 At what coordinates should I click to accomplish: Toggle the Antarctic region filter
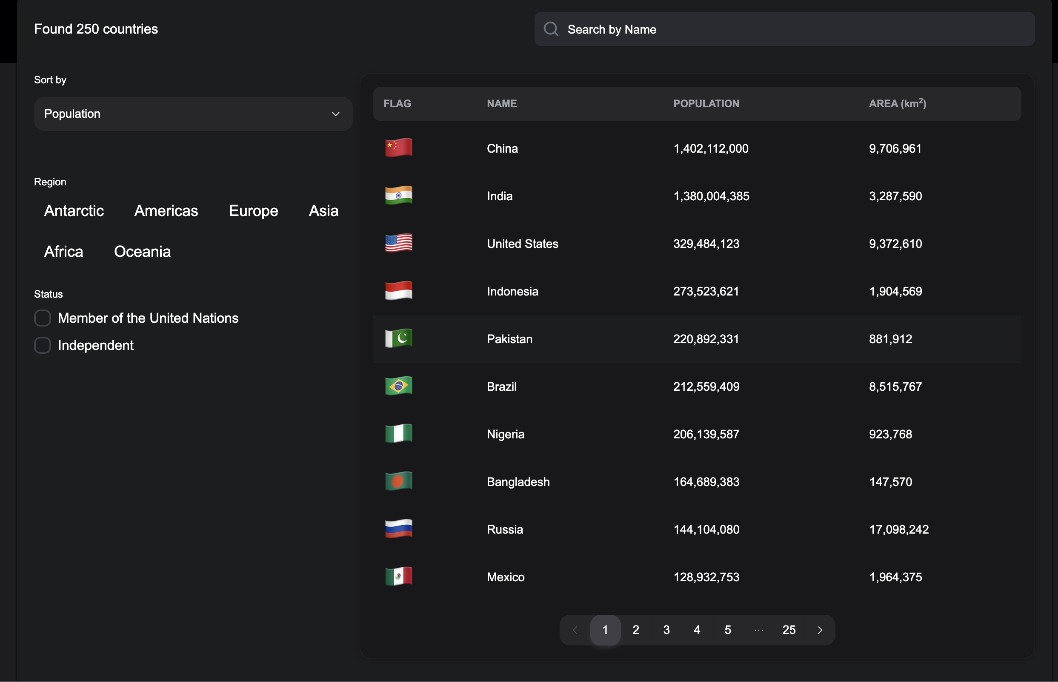point(74,211)
